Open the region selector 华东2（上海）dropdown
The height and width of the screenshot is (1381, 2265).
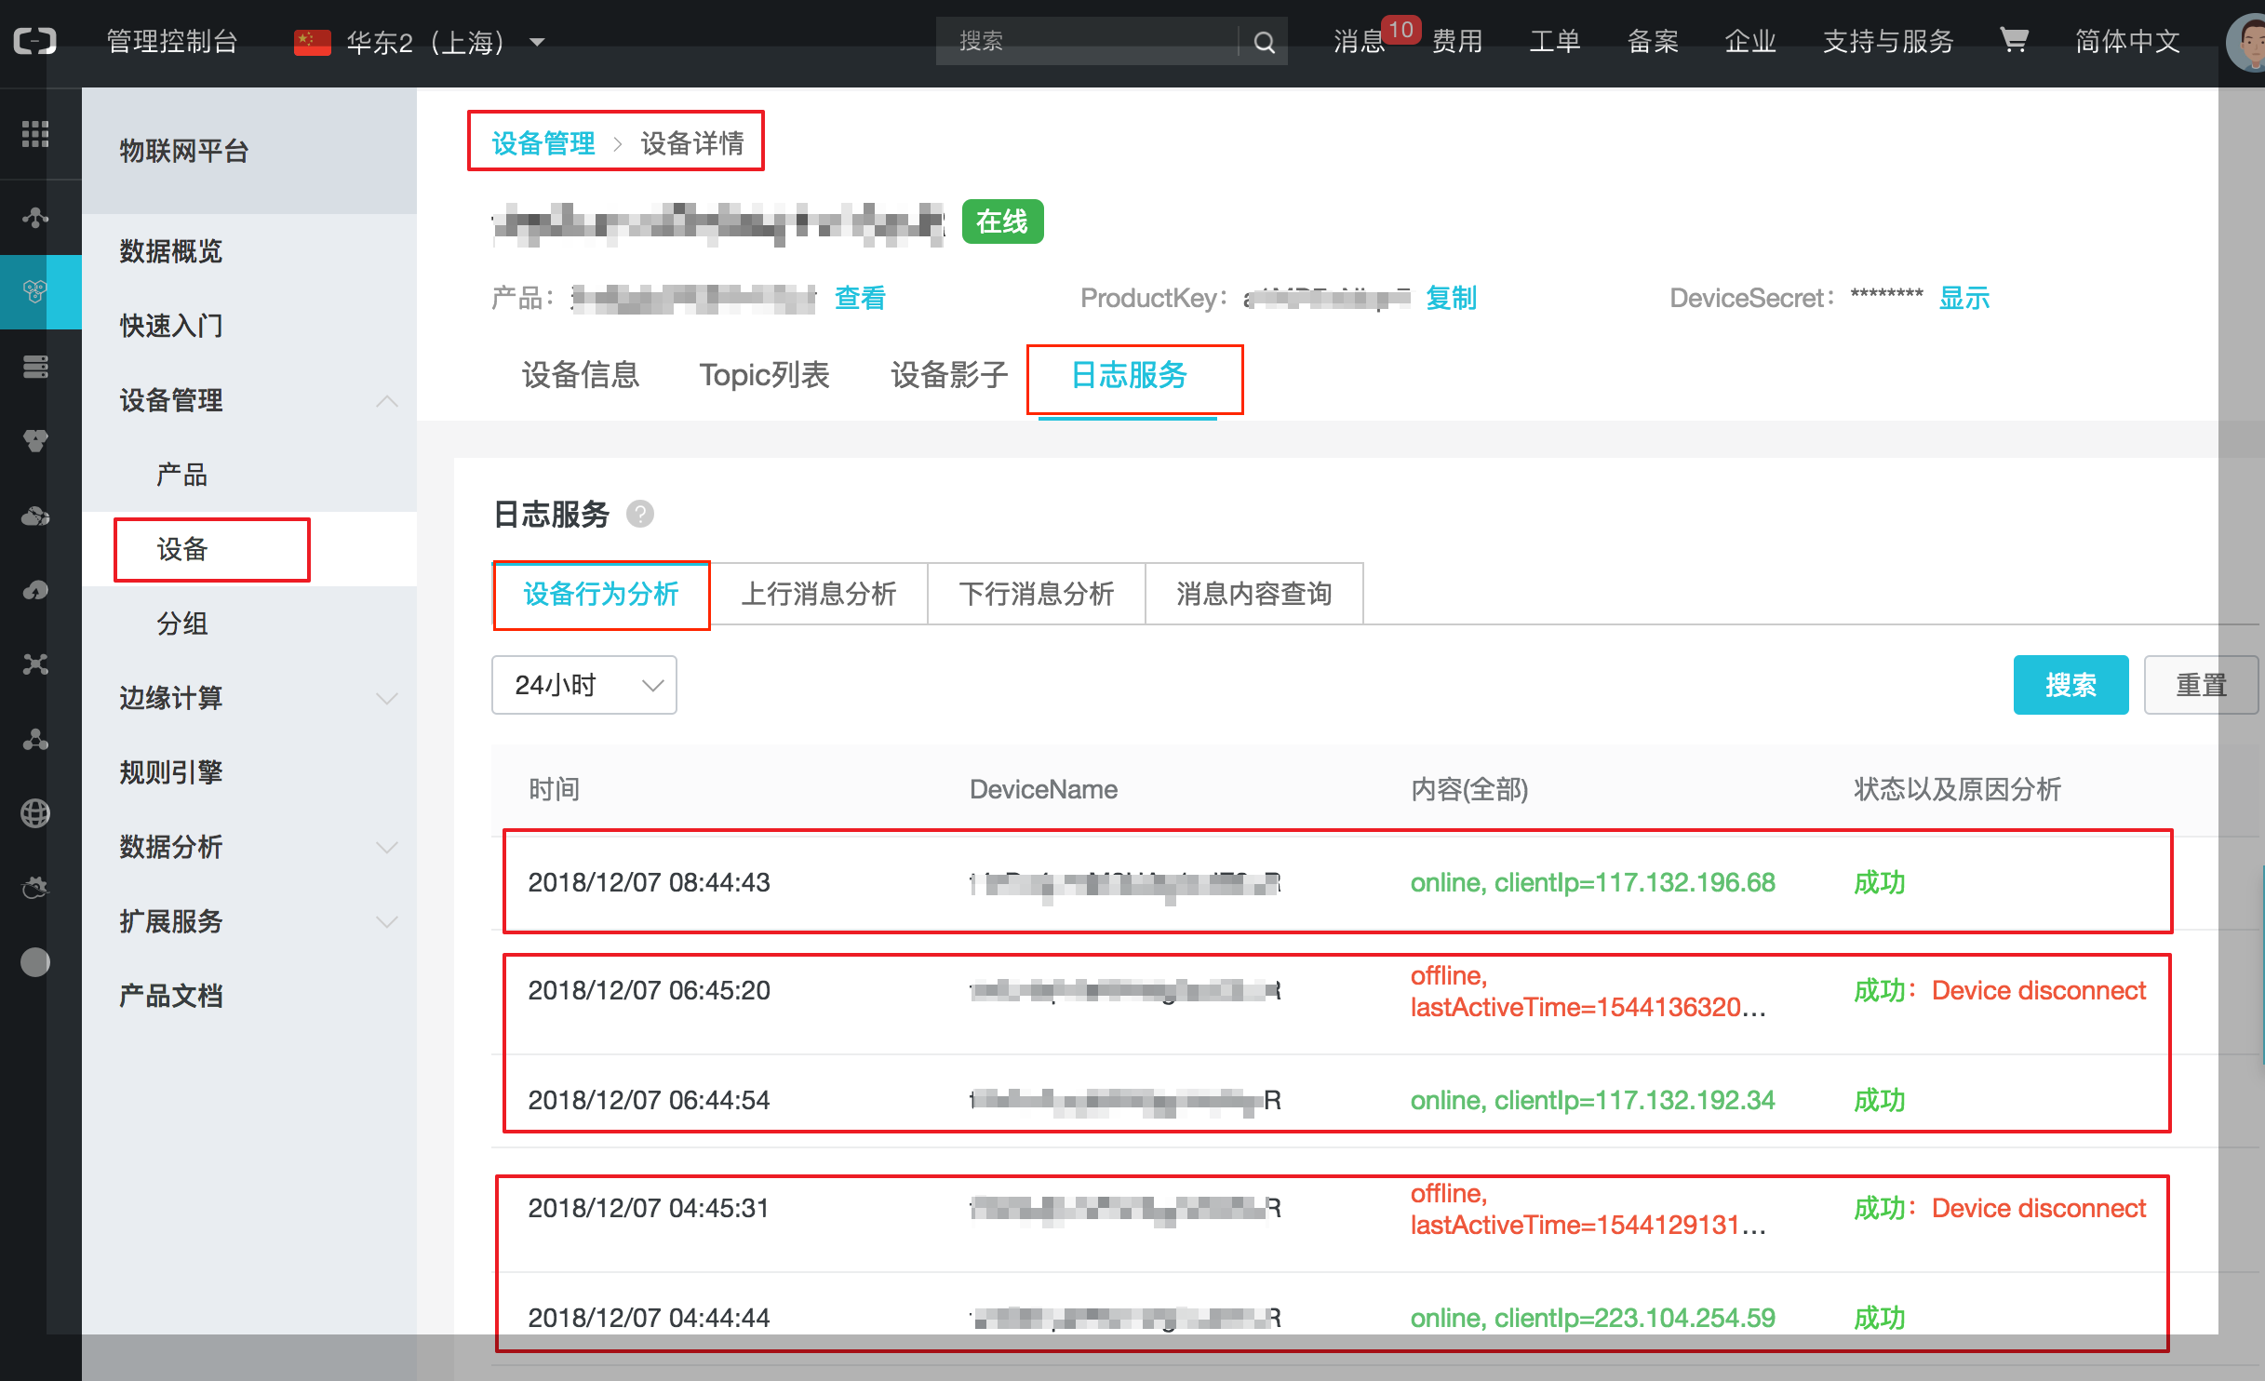pyautogui.click(x=423, y=42)
